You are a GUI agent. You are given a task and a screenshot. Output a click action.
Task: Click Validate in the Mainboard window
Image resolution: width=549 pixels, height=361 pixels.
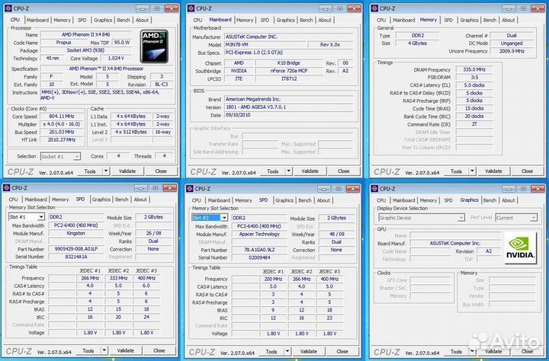click(x=310, y=171)
